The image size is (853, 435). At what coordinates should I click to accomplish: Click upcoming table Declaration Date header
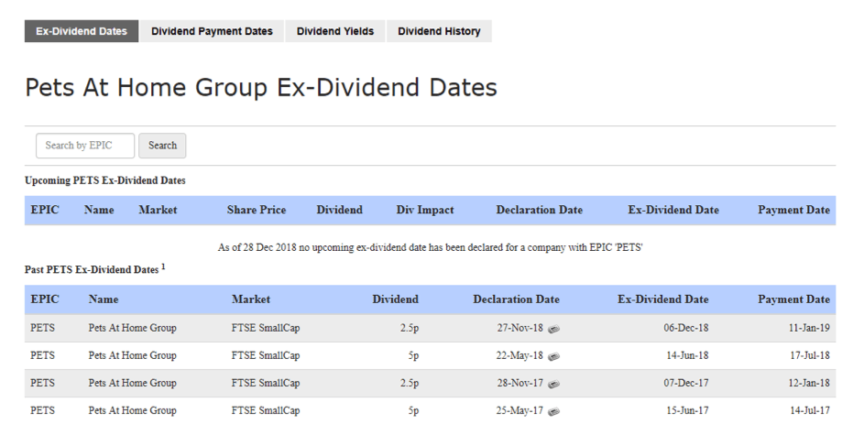click(539, 210)
